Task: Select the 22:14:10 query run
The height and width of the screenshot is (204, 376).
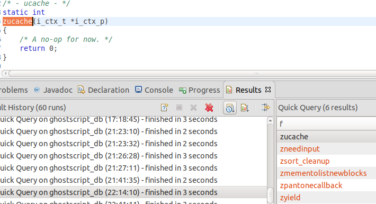Action: click(133, 192)
